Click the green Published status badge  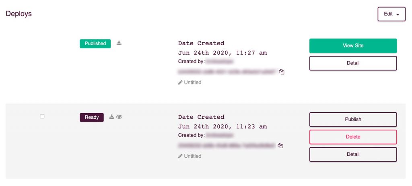[95, 43]
